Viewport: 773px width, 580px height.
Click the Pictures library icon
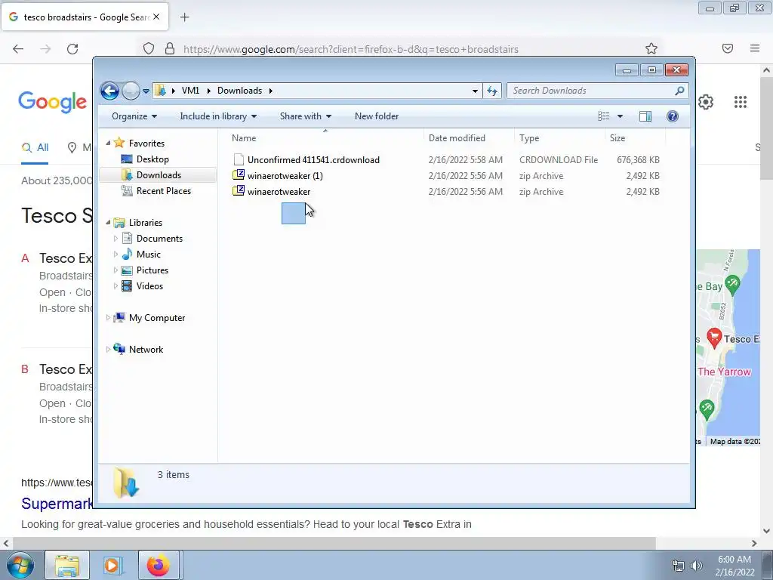point(127,270)
